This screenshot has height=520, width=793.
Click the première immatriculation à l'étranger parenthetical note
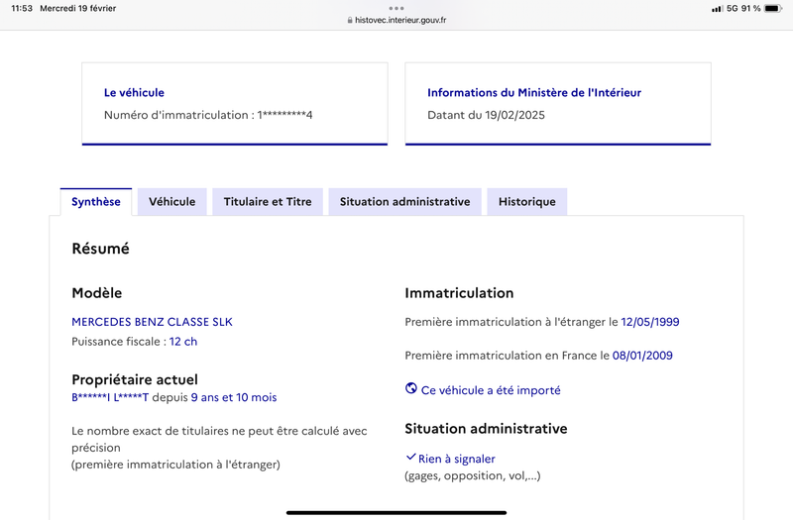(x=175, y=465)
